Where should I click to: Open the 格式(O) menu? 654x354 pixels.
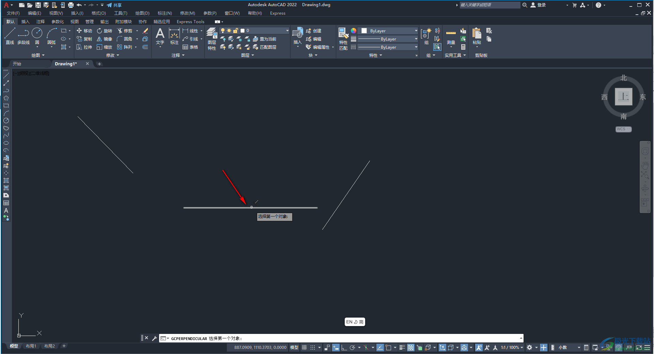(98, 13)
